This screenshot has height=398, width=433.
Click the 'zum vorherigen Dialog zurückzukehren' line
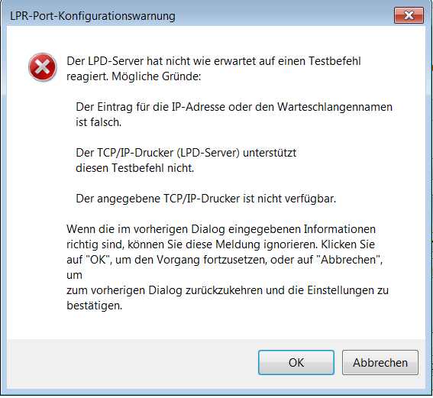(x=228, y=290)
